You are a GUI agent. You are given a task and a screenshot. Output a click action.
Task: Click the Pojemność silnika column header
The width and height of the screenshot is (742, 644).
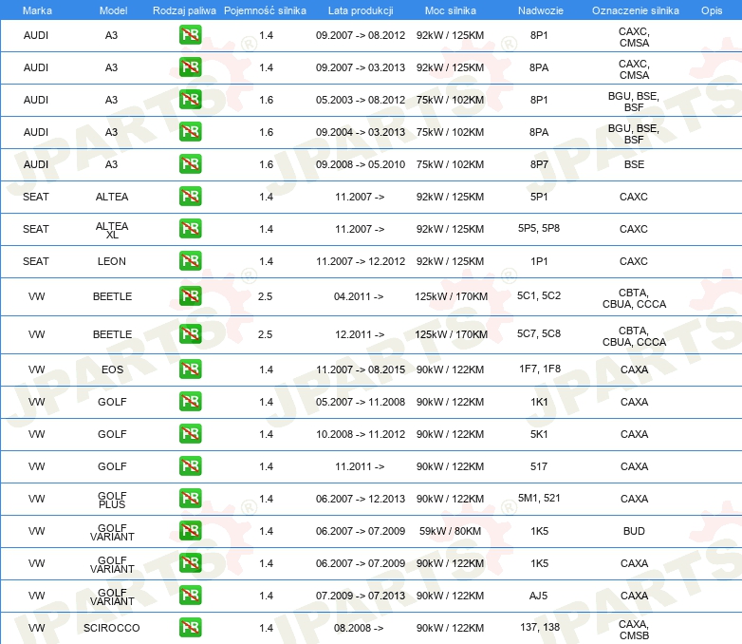(x=265, y=10)
